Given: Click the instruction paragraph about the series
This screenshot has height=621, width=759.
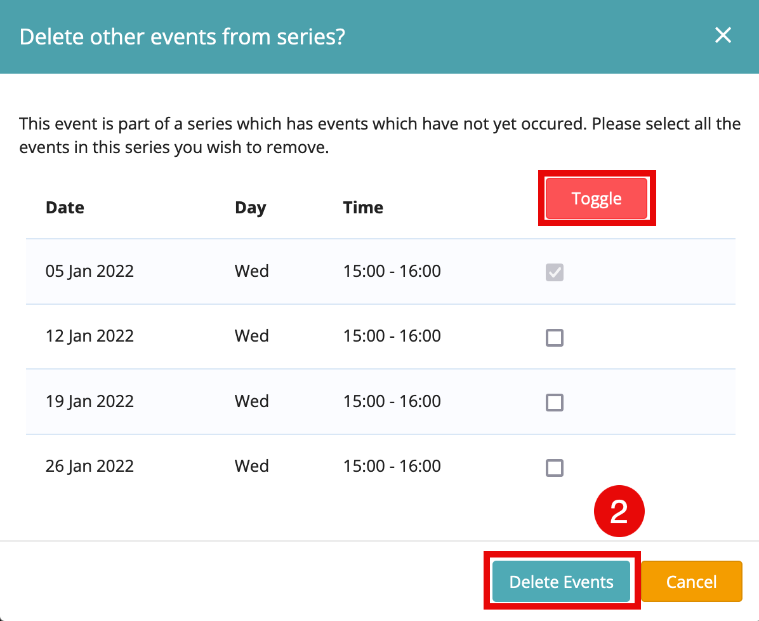Looking at the screenshot, I should [x=380, y=136].
